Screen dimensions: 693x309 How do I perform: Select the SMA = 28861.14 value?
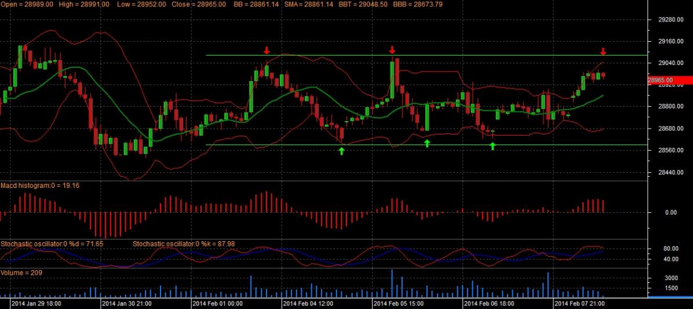coord(310,4)
